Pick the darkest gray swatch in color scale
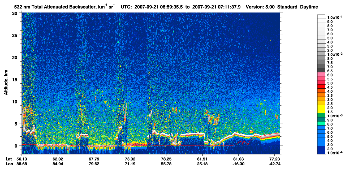This screenshot has height=177, width=345. tap(321, 70)
